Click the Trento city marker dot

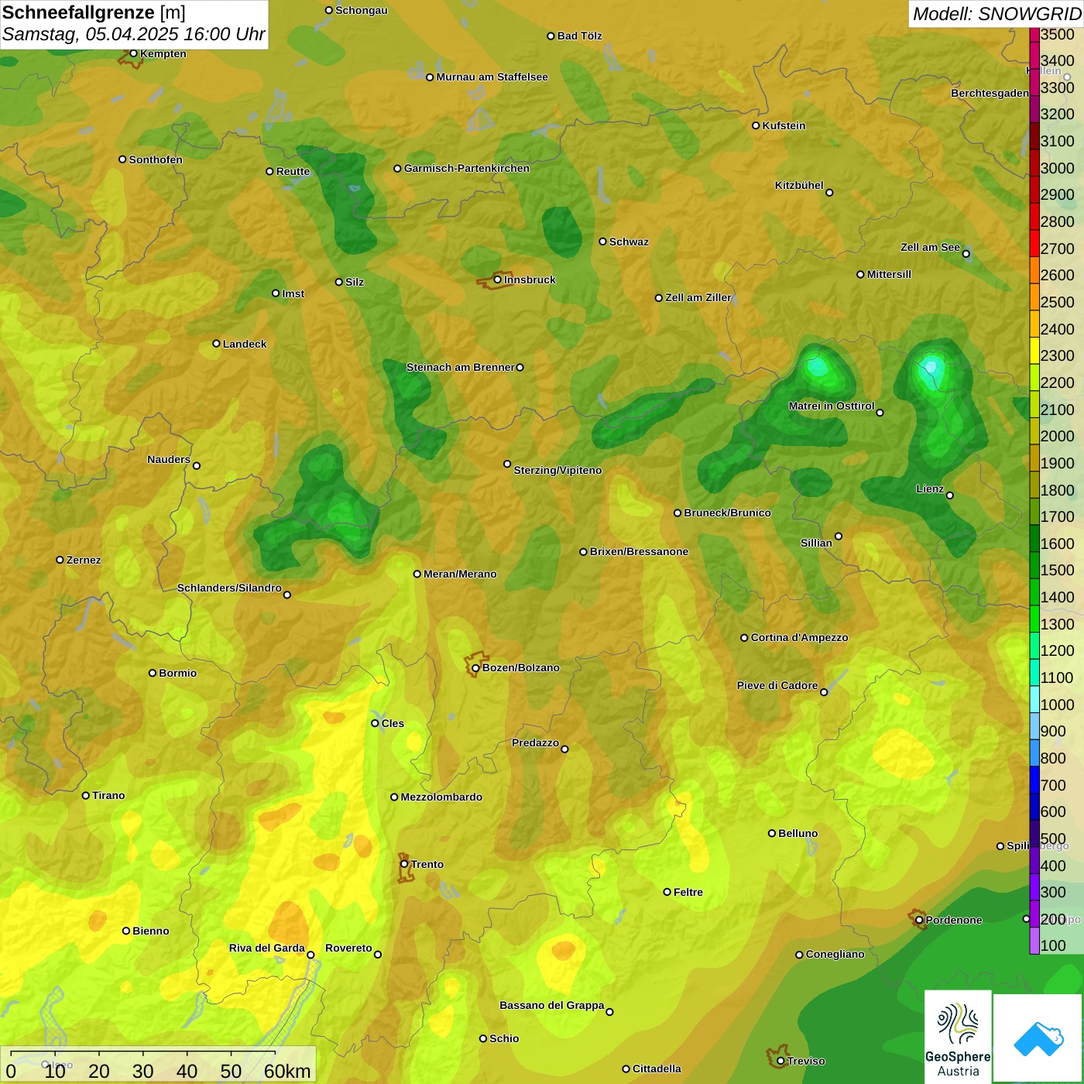(x=404, y=864)
